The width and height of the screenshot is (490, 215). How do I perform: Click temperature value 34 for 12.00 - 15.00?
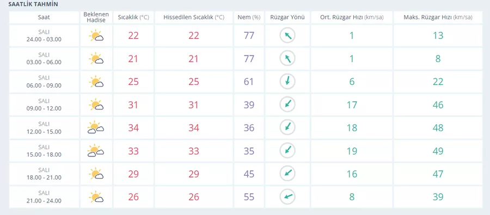pos(133,128)
